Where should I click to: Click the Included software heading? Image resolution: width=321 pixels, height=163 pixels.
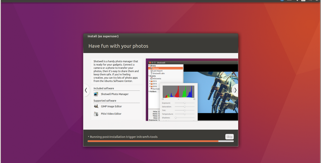(x=104, y=88)
